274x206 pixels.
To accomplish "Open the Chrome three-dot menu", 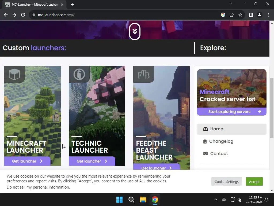I will [268, 15].
